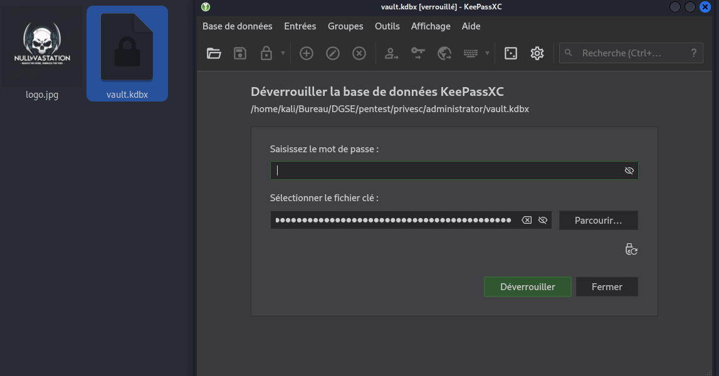Image resolution: width=719 pixels, height=376 pixels.
Task: Click the "Déverrouiller la base de données KeePassXC" heading
Action: [x=377, y=91]
